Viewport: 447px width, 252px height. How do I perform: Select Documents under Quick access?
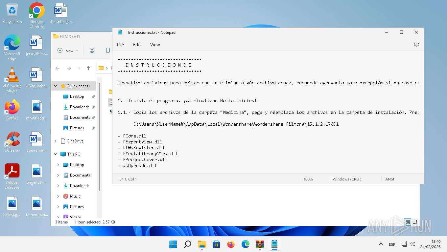click(x=80, y=117)
